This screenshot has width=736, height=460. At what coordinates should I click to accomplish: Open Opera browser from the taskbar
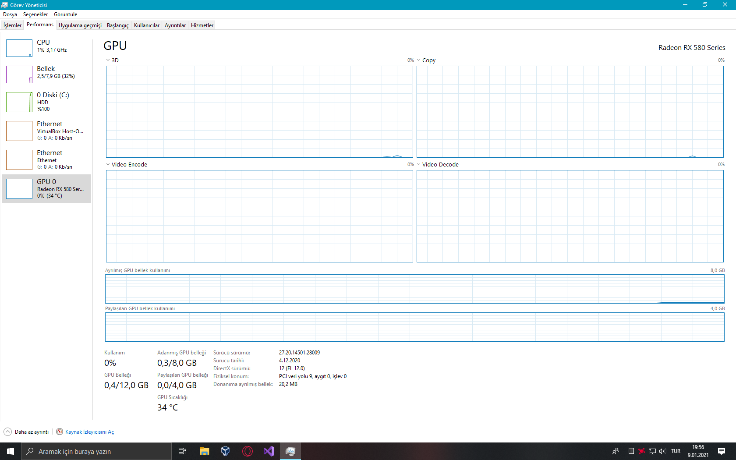pos(247,451)
